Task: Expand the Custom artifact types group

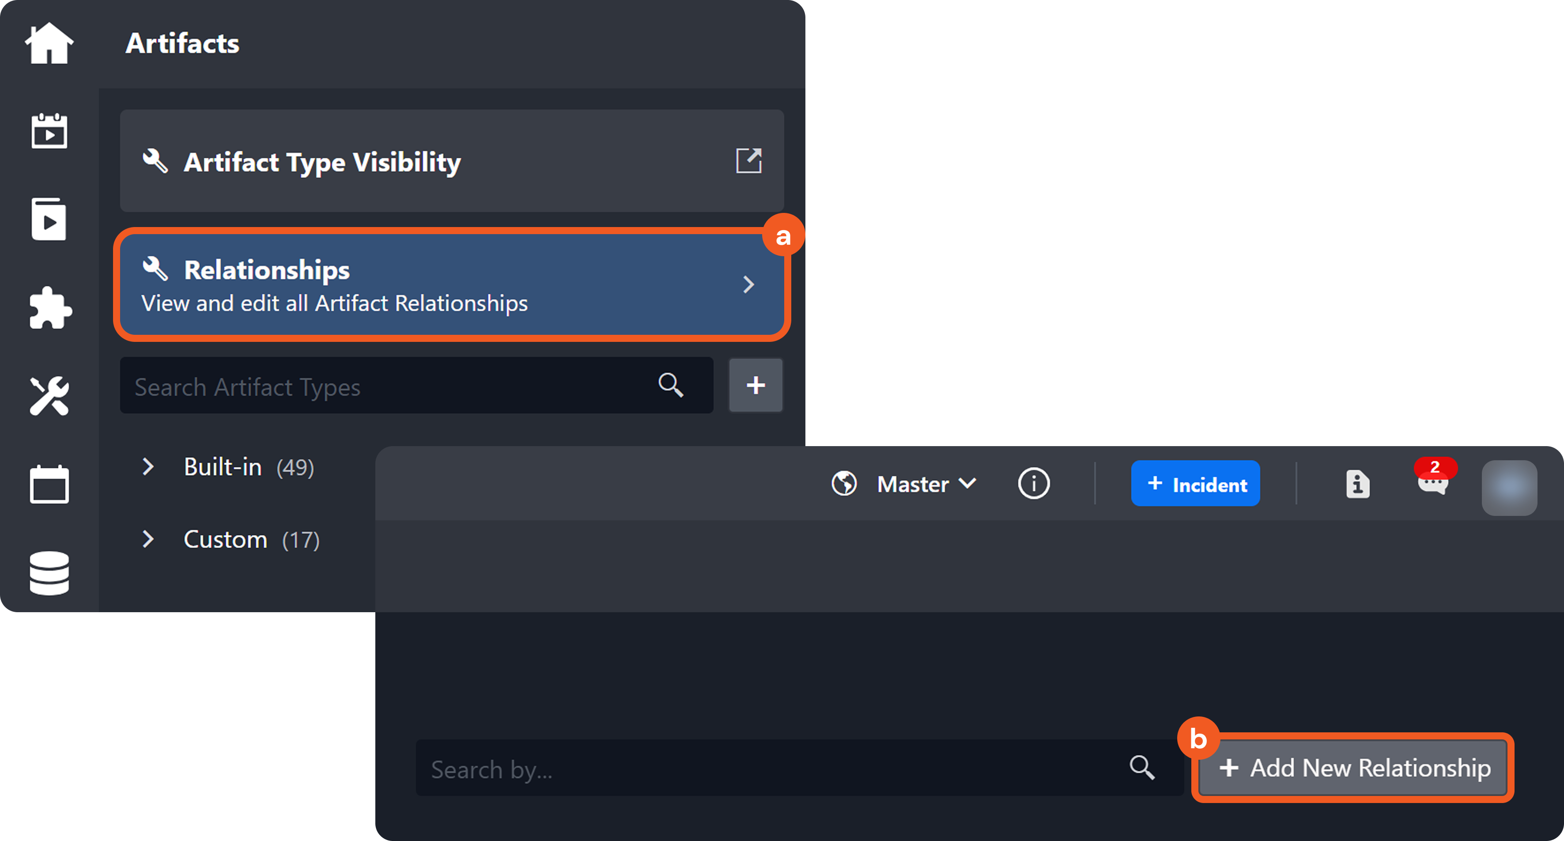Action: pos(147,538)
